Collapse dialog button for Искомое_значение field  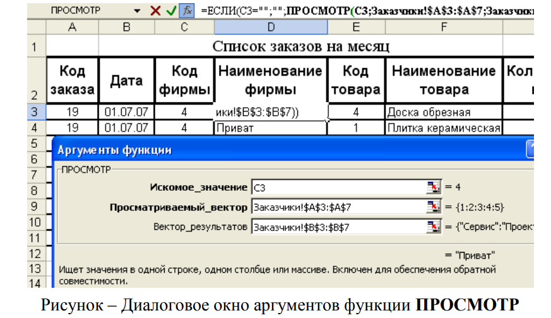433,187
